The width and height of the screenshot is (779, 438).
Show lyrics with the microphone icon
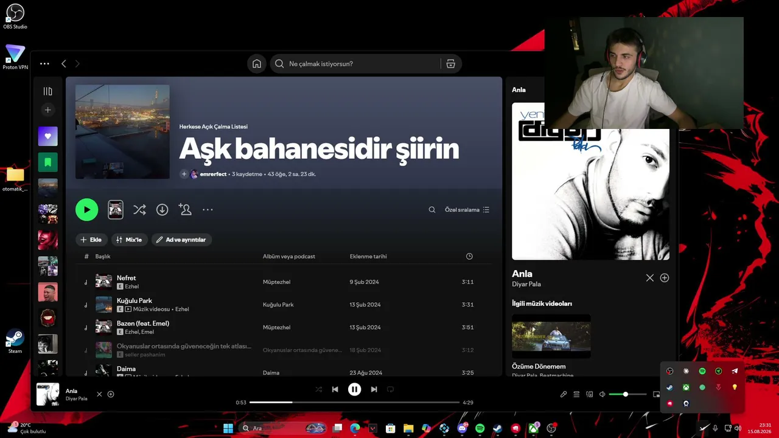tap(564, 394)
